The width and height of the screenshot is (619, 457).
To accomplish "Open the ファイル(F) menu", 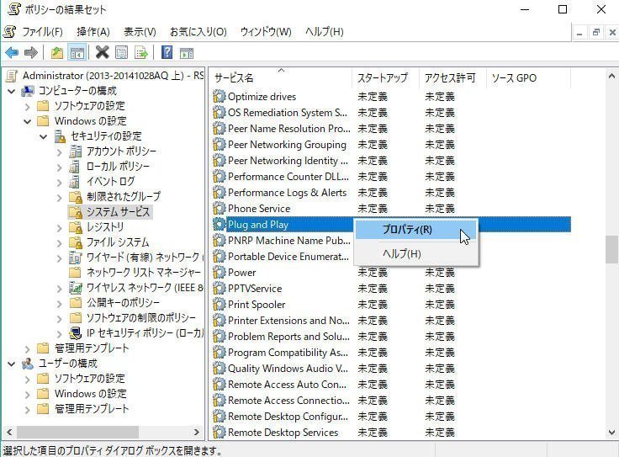I will pos(42,32).
